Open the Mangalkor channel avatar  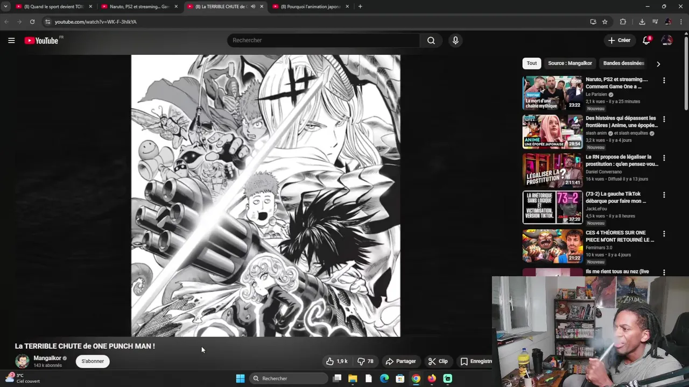[22, 361]
